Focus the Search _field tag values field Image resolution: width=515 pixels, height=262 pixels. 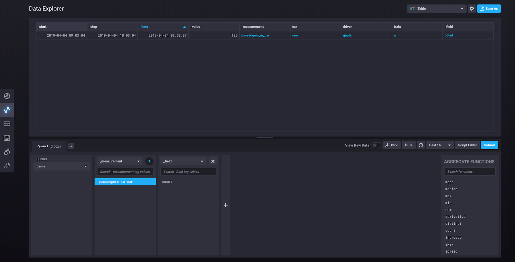(188, 172)
